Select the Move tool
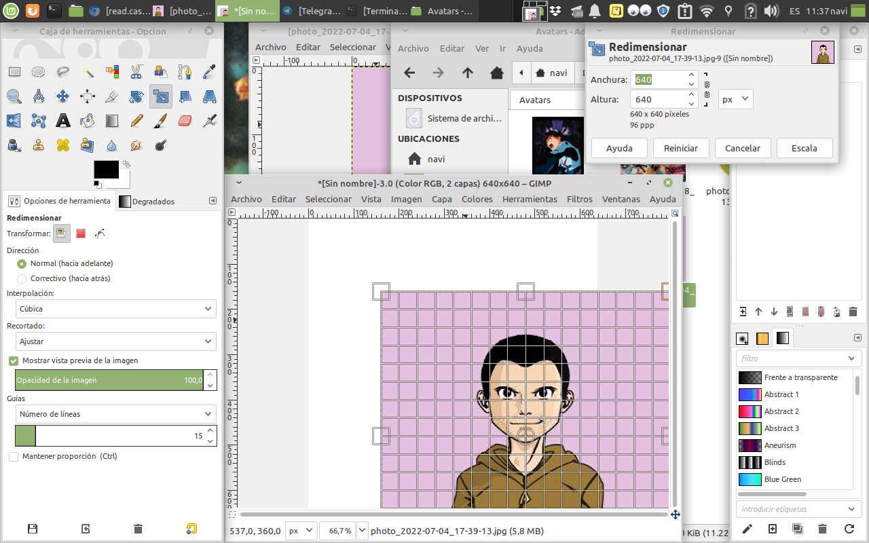 point(63,96)
